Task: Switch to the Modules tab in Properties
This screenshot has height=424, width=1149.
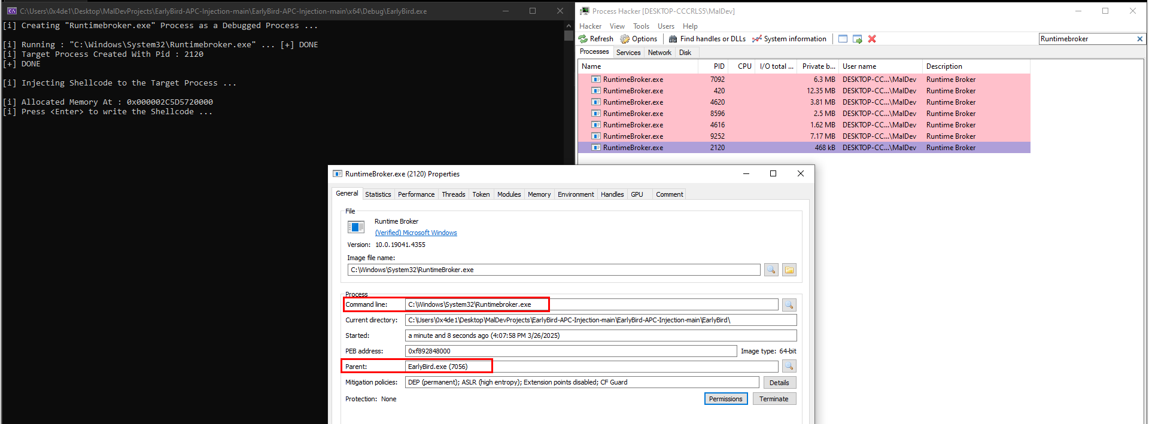Action: point(509,194)
